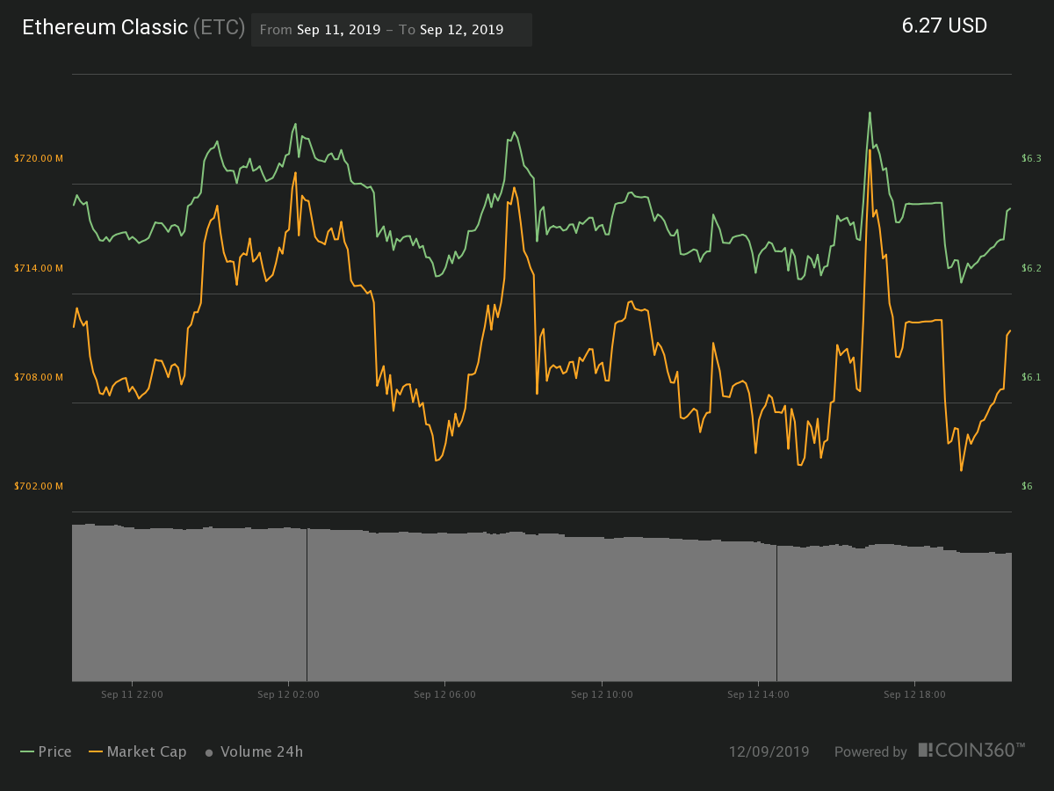
Task: Click the $6 price axis label
Action: coord(1027,486)
